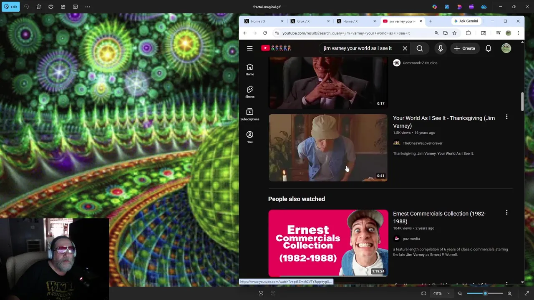Reload the YouTube page
Image resolution: width=534 pixels, height=300 pixels.
pos(265,33)
